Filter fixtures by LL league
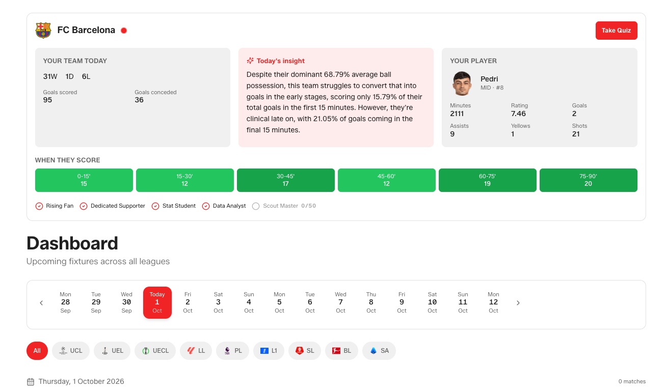Image resolution: width=667 pixels, height=392 pixels. coord(196,351)
